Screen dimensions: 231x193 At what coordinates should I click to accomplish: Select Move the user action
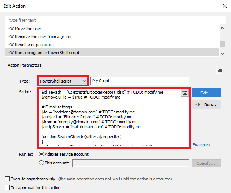point(28,29)
